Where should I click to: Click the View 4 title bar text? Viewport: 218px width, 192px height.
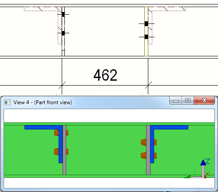(x=43, y=102)
